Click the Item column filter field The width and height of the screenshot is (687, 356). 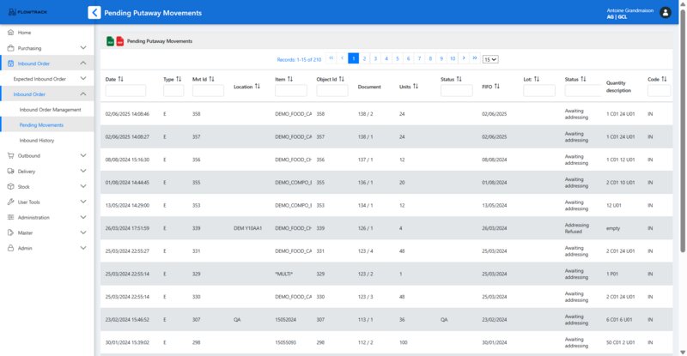[290, 91]
